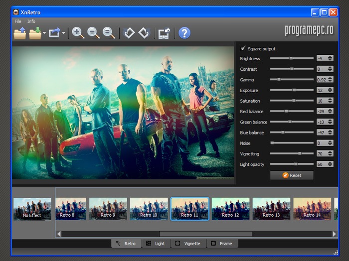Screen dimensions: 349x261
Task: Apply the Retro 9 effect
Action: pyautogui.click(x=108, y=209)
